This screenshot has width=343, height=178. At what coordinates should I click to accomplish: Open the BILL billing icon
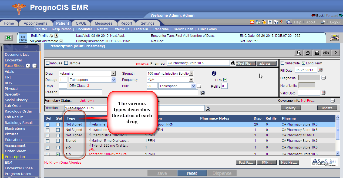[x=258, y=22]
